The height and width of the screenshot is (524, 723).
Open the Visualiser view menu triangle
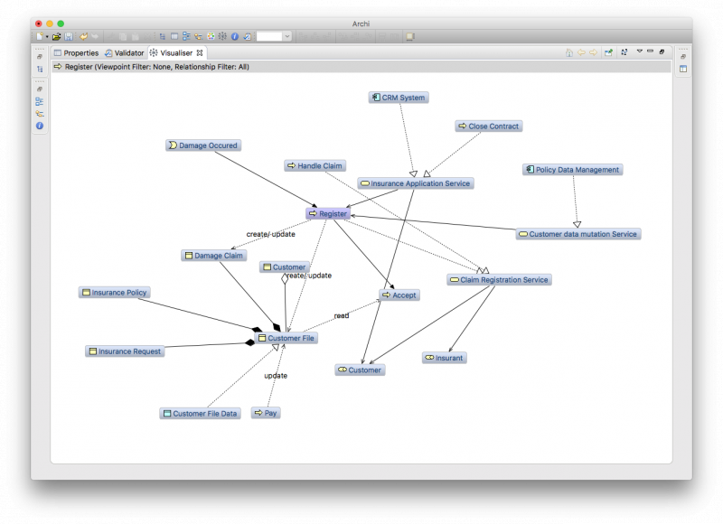pos(640,51)
